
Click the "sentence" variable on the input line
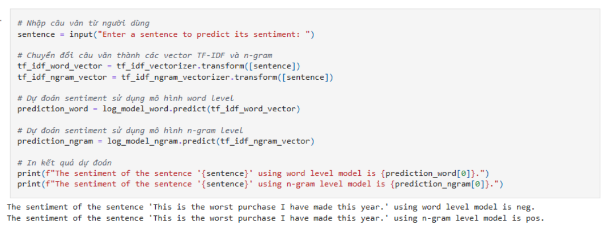(36, 34)
